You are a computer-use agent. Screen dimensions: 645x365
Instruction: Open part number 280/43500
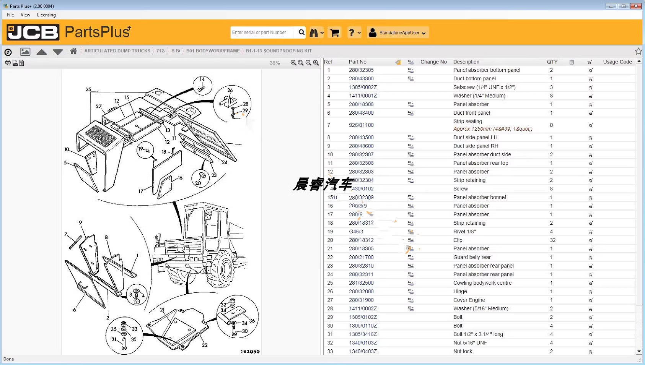361,138
